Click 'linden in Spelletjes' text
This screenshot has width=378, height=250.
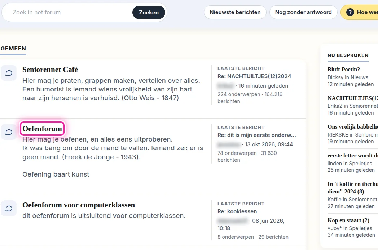350,164
